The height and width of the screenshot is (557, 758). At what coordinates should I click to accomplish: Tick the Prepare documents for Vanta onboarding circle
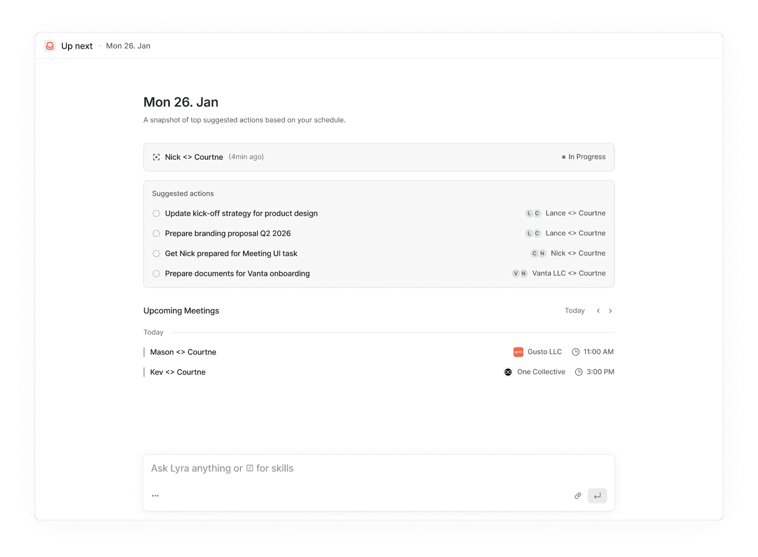[x=156, y=274]
